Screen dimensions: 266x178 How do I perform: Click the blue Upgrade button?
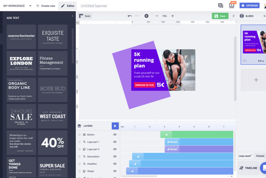249,6
